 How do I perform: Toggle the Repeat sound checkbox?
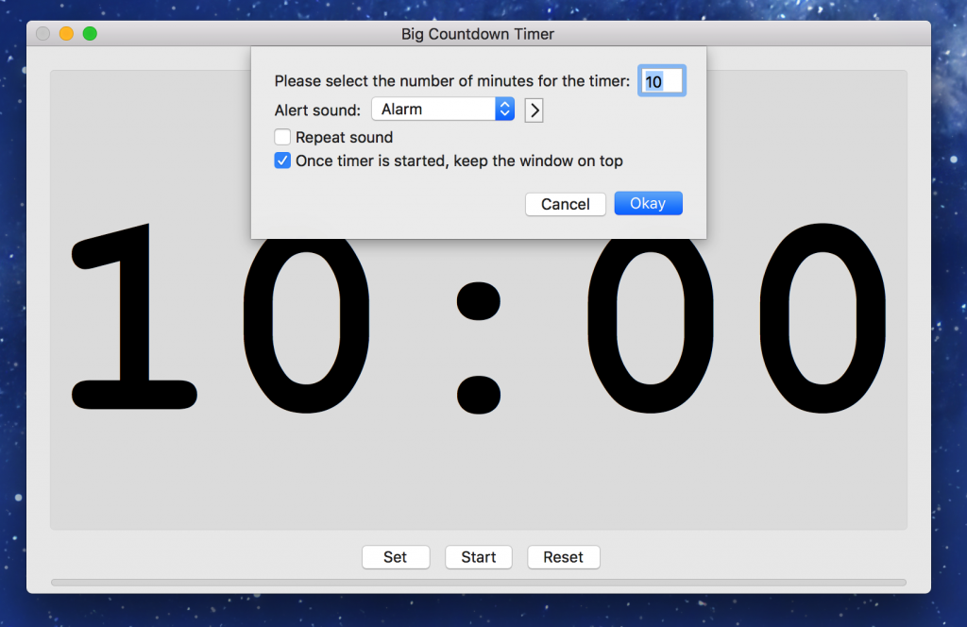coord(282,137)
